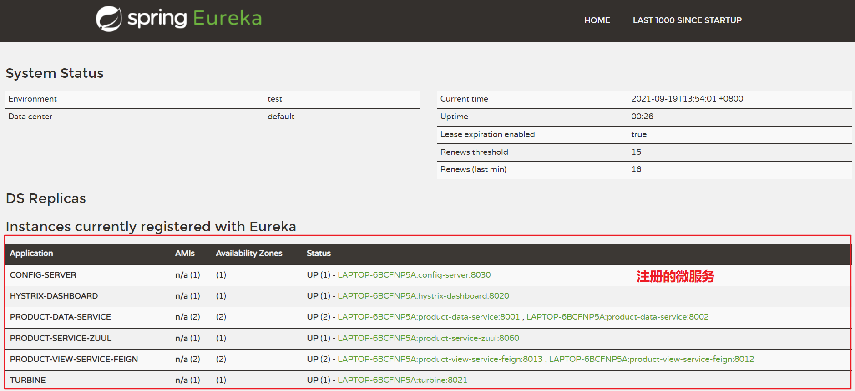The image size is (855, 391).
Task: Click the Environment label
Action: [x=32, y=99]
